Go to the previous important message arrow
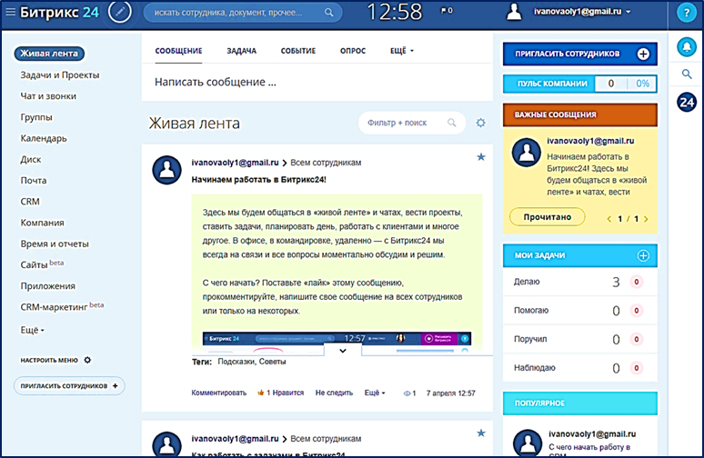 (x=608, y=219)
